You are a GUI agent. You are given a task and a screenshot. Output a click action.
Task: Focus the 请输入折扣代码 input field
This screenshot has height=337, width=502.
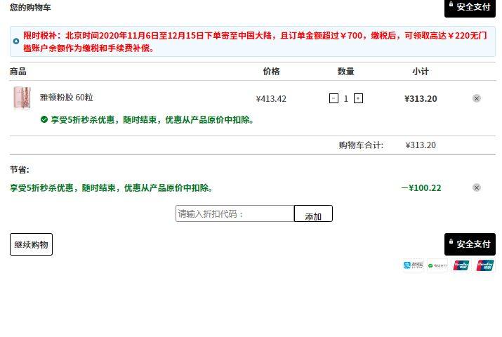(235, 213)
